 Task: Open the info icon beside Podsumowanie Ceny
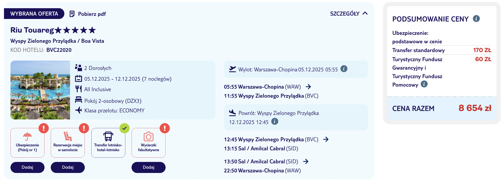(477, 19)
